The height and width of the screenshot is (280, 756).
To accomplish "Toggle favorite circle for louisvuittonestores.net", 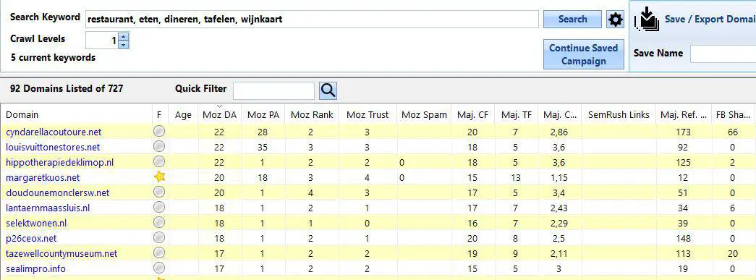I will tap(159, 146).
